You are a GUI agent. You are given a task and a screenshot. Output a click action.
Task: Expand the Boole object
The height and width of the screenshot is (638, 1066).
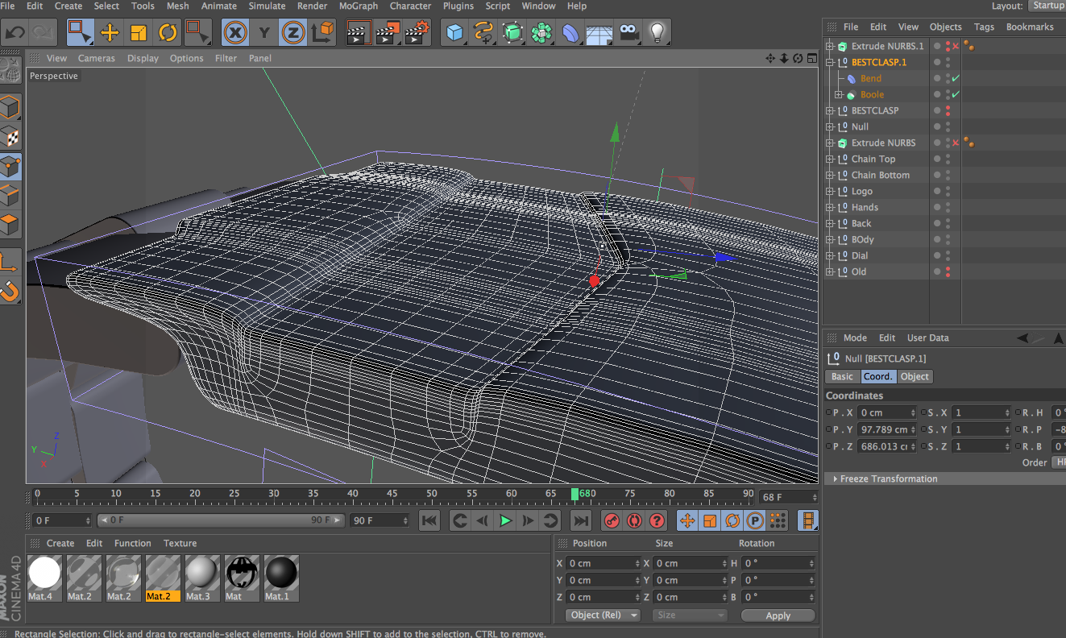[839, 94]
